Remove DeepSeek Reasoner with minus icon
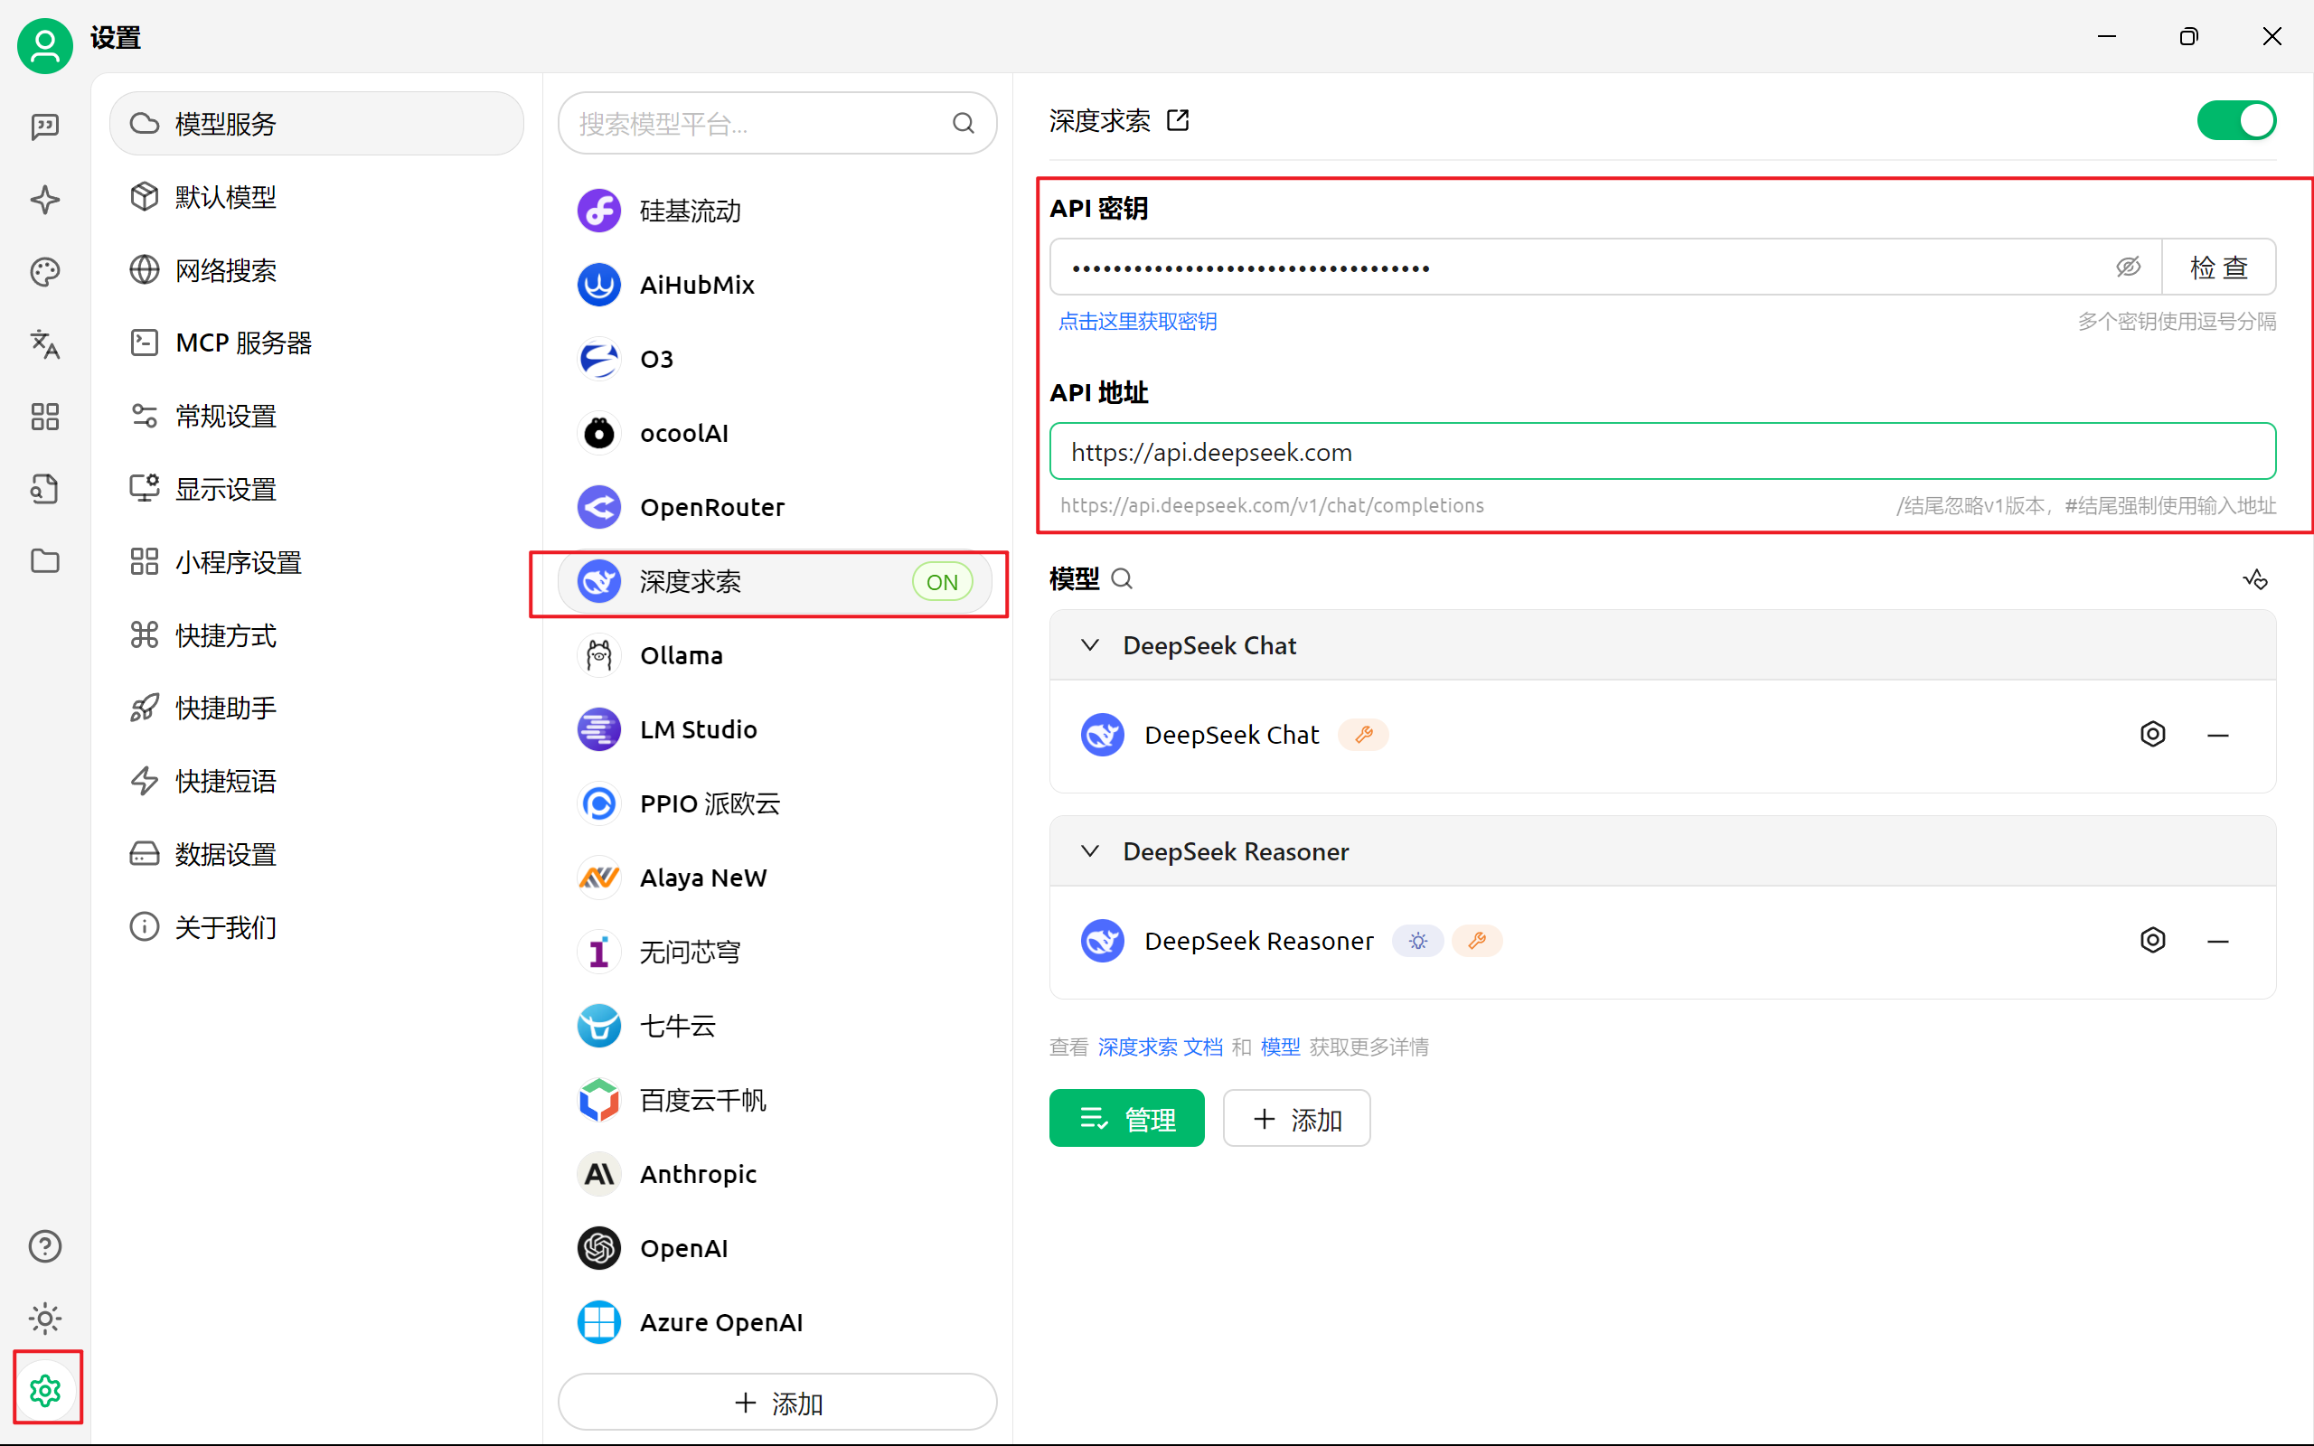This screenshot has height=1446, width=2314. [2217, 942]
